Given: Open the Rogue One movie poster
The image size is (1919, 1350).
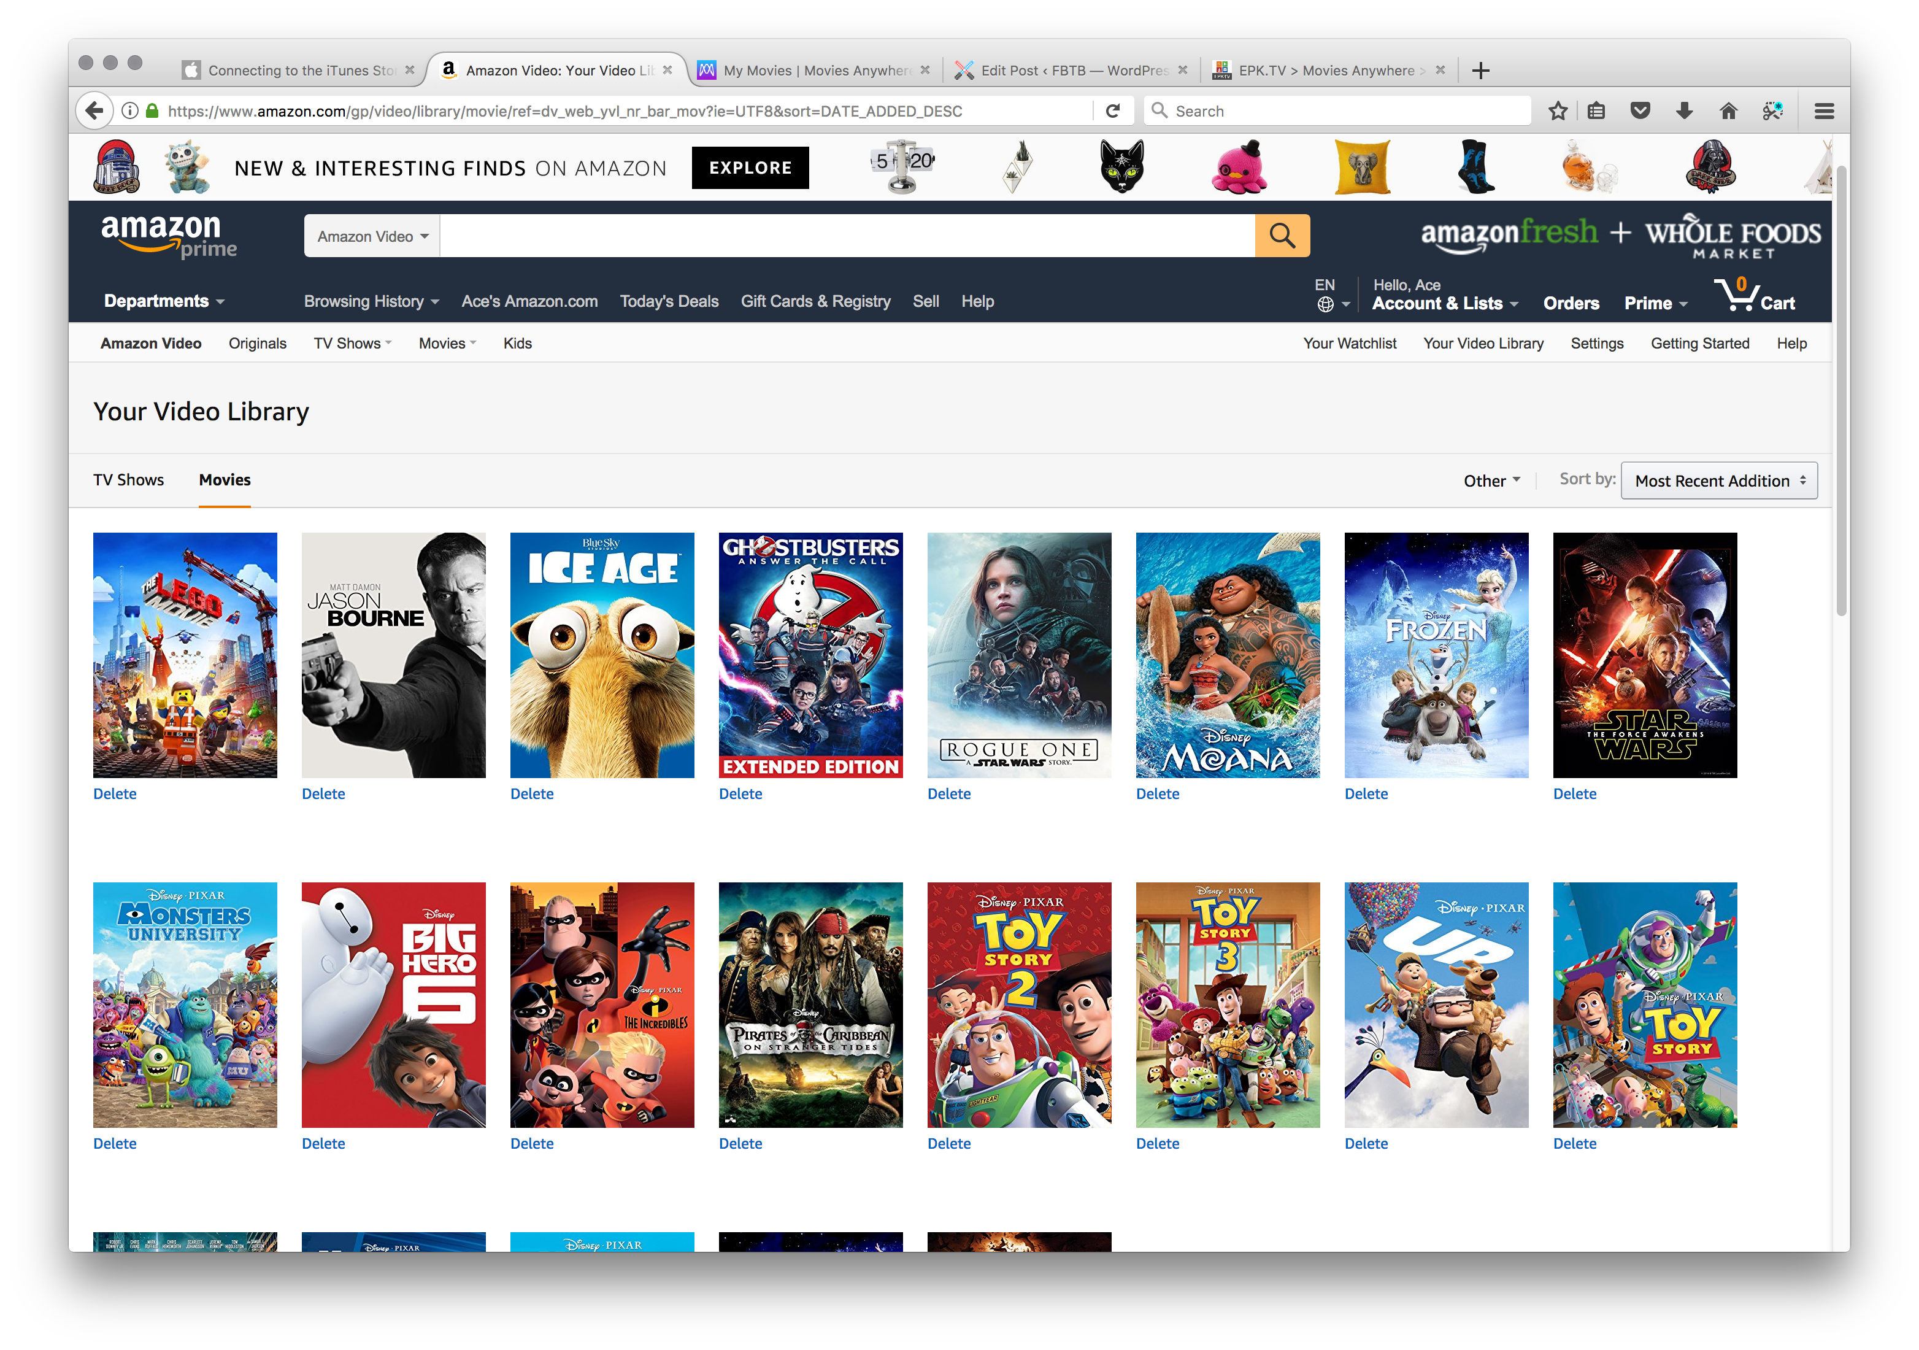Looking at the screenshot, I should [x=1019, y=655].
